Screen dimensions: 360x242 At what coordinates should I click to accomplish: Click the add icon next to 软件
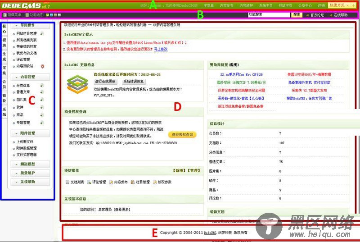pyautogui.click(x=42, y=107)
